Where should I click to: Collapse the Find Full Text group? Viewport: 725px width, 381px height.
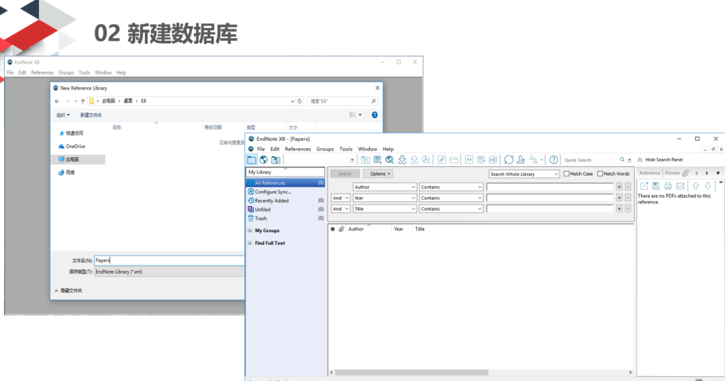(250, 243)
